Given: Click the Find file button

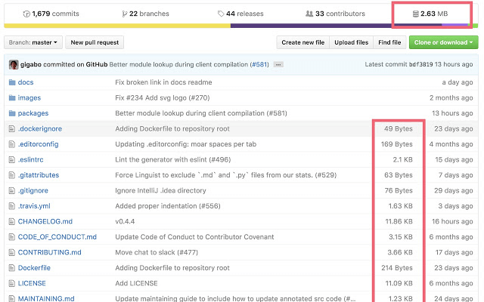Looking at the screenshot, I should pos(389,42).
